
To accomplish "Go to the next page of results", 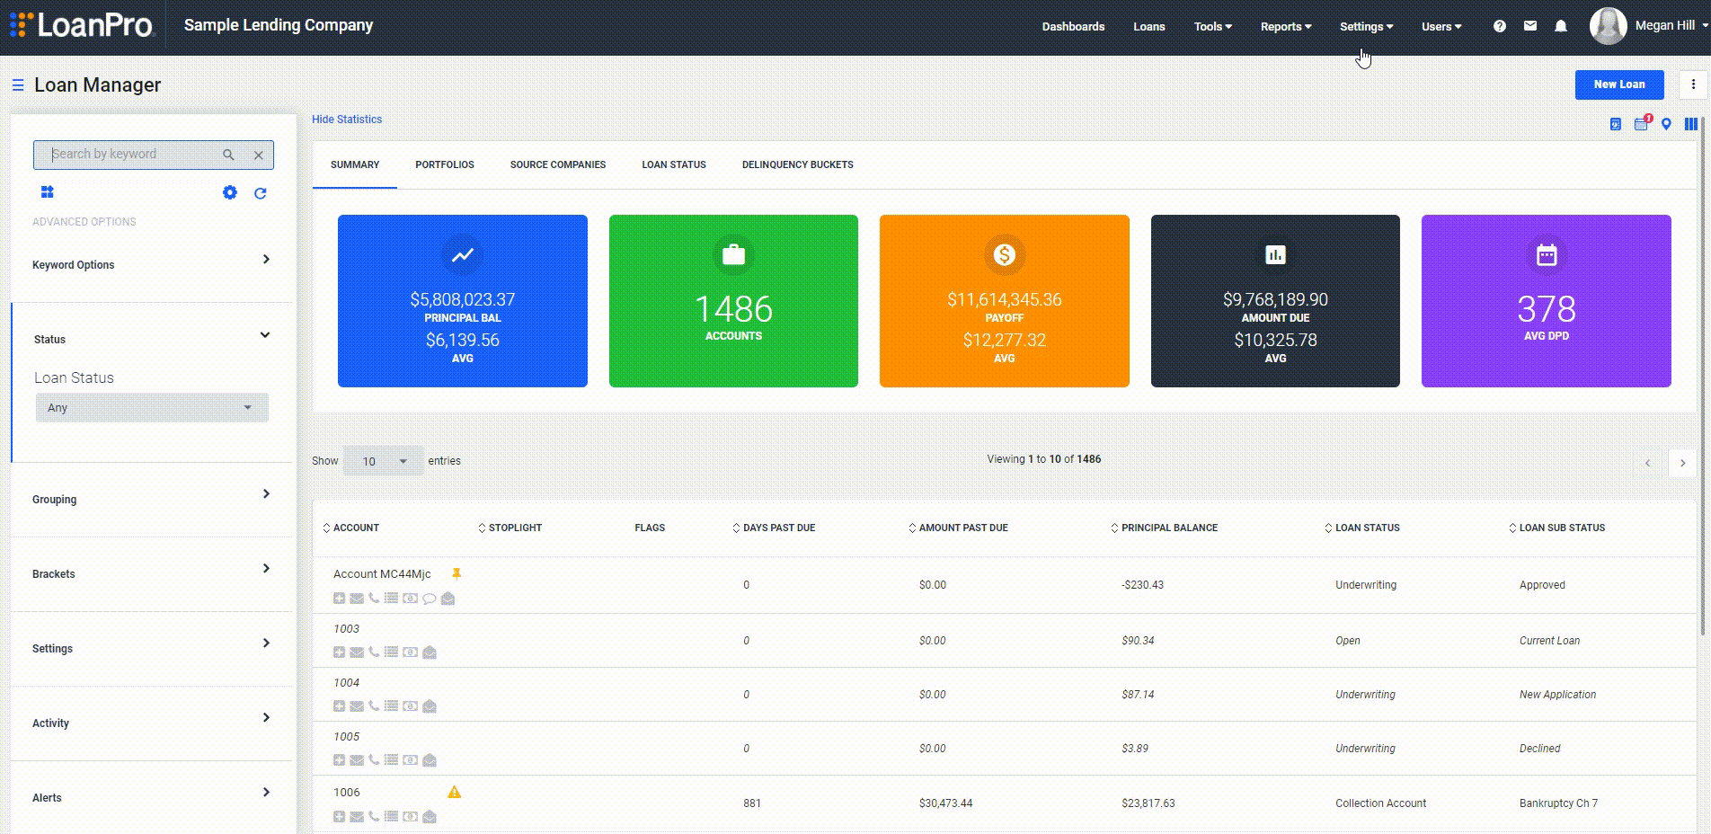I will click(x=1682, y=463).
